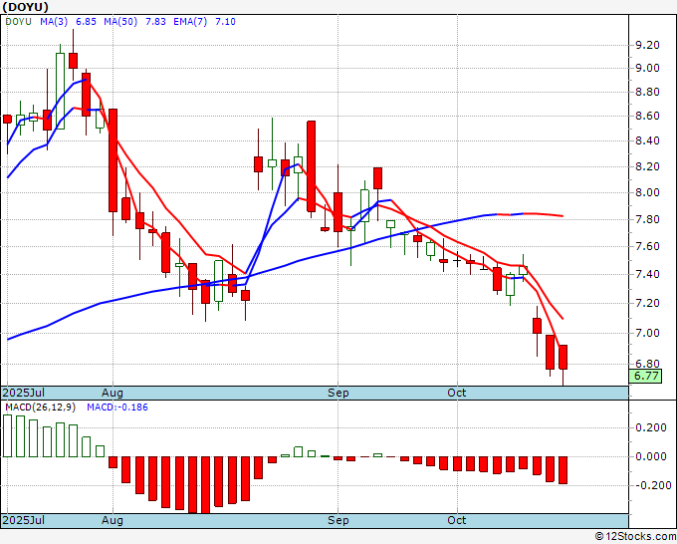Screen dimensions: 677x544
Task: Open the ©12Stocks.com credit link
Action: [x=635, y=537]
